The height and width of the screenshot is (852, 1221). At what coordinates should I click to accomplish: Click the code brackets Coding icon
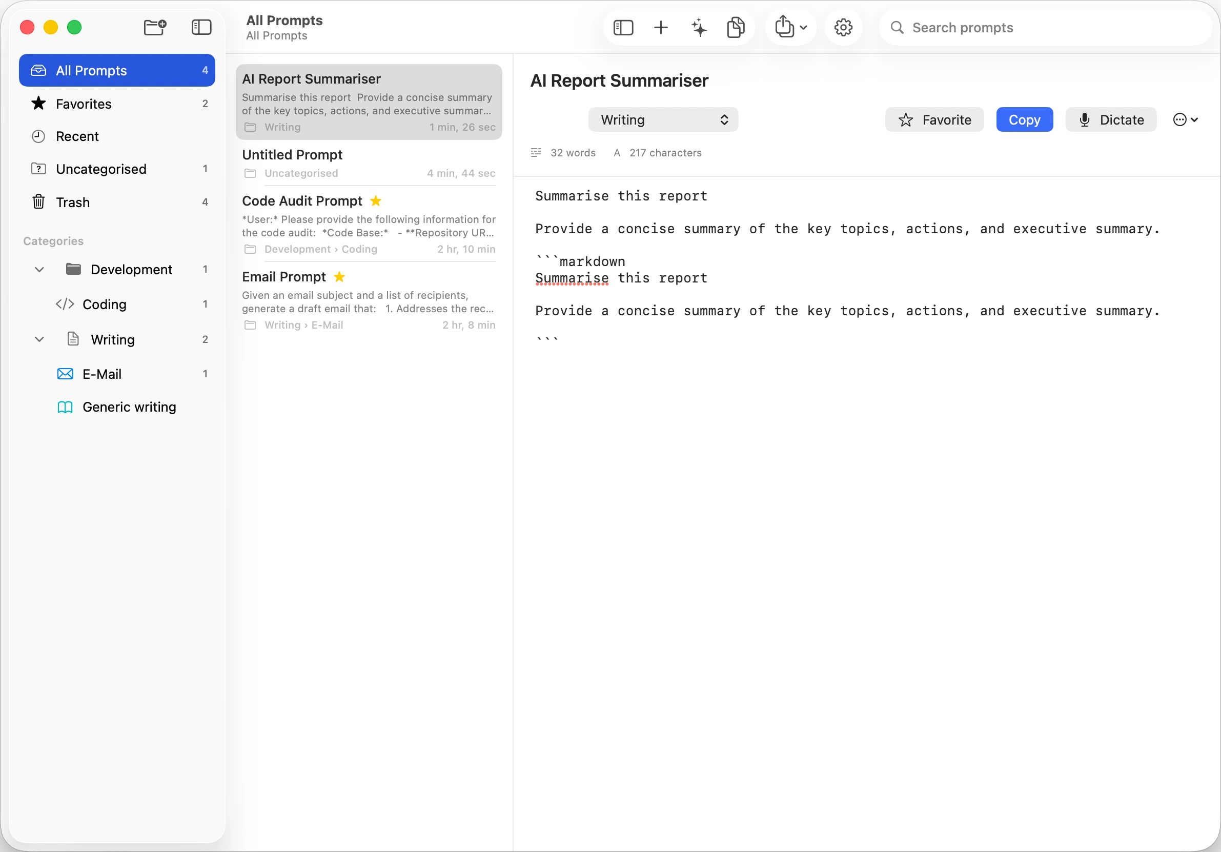65,303
